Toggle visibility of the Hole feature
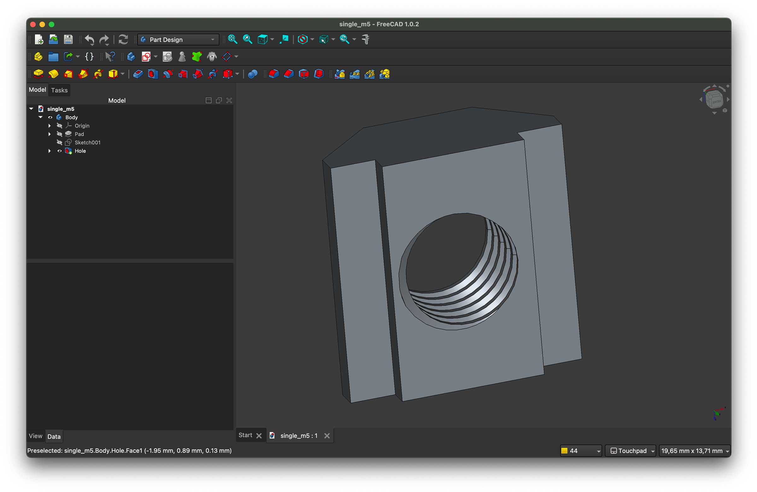The height and width of the screenshot is (492, 757). coord(59,151)
